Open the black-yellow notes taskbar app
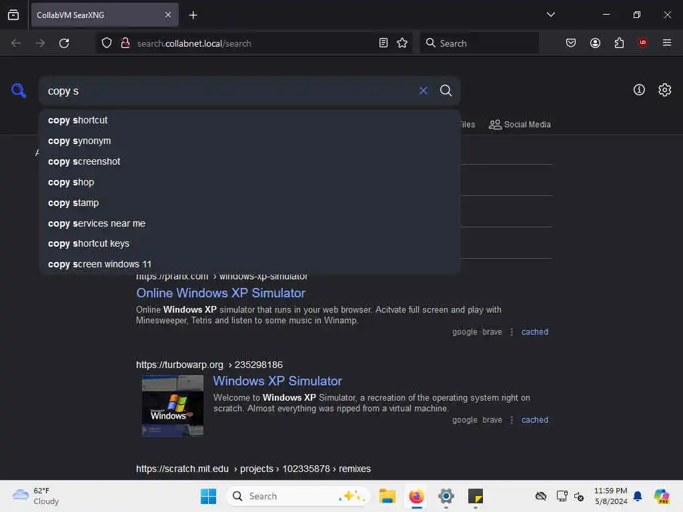683x512 pixels. 475,496
